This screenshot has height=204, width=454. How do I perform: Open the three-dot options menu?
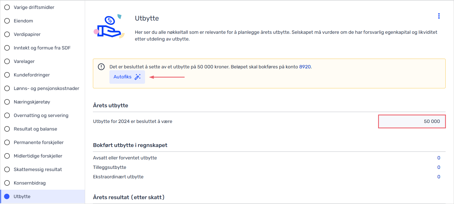(x=439, y=16)
